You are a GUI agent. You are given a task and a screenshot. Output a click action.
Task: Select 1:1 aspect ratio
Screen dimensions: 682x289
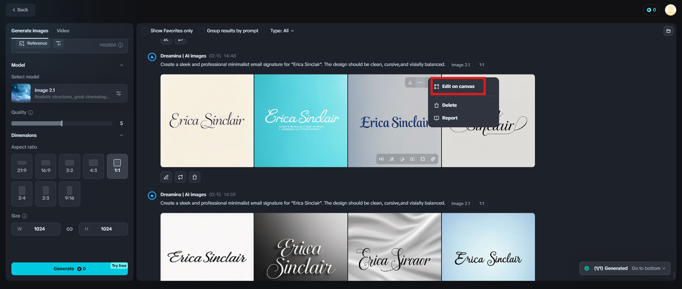117,166
